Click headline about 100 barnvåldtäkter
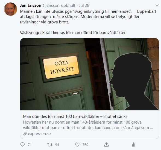This screenshot has height=150, width=161. (75, 117)
